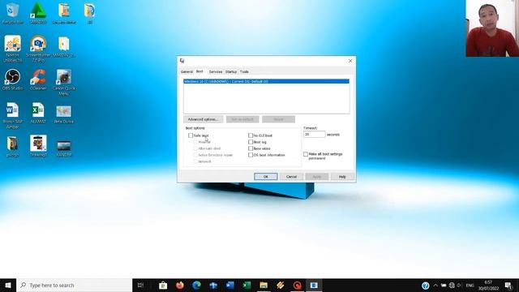The image size is (519, 292).
Task: Select the Network radio option
Action: click(195, 161)
